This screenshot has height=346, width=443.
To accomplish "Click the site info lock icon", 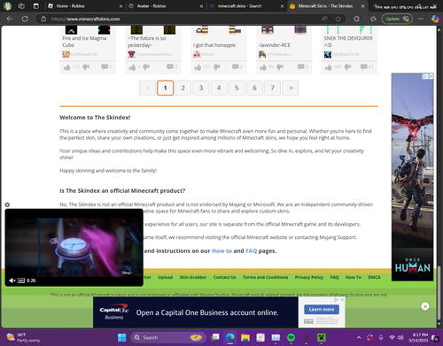I will pyautogui.click(x=43, y=19).
